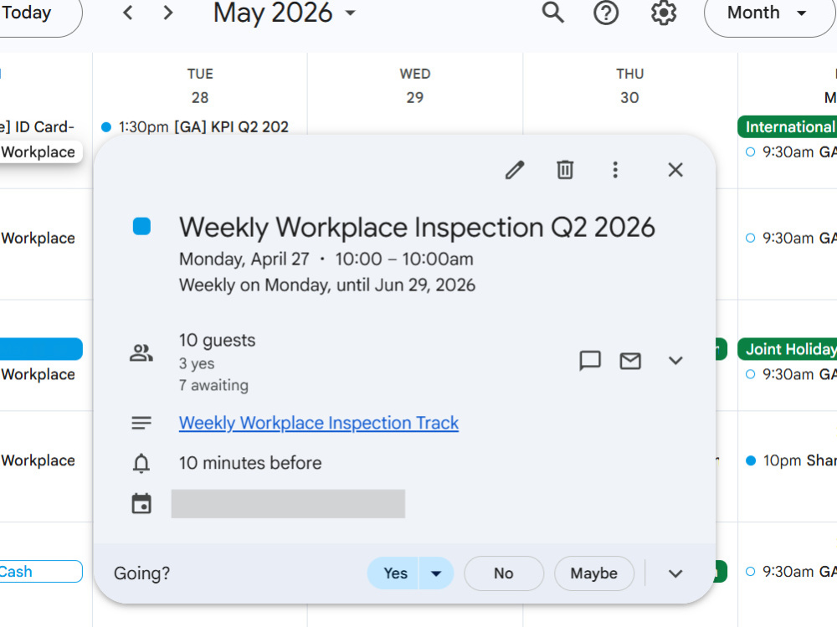This screenshot has height=627, width=837.
Task: Click the description lines icon
Action: pos(141,423)
